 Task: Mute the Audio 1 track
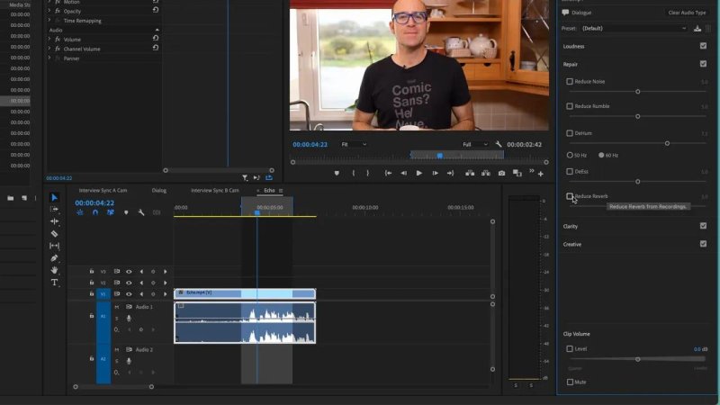click(116, 307)
